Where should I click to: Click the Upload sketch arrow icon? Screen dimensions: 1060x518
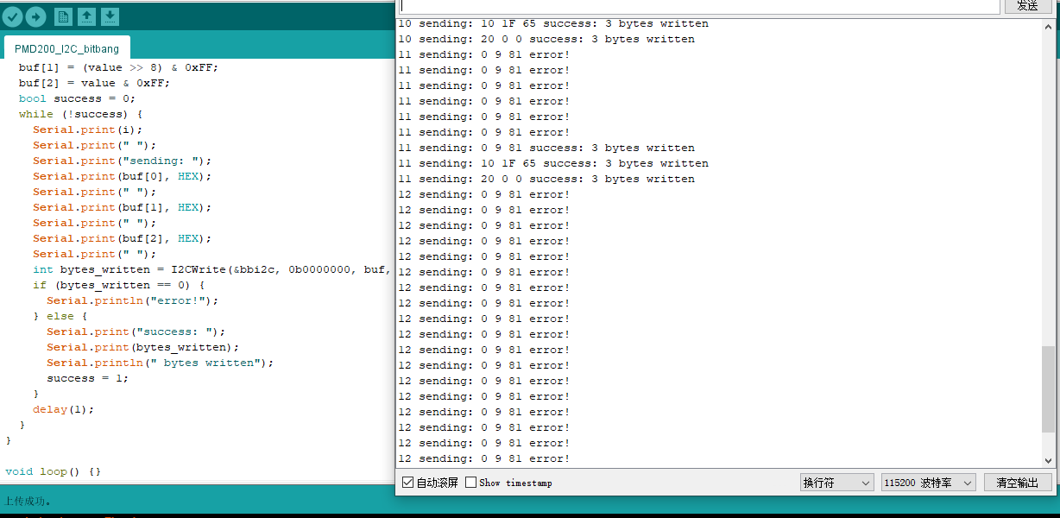[35, 16]
